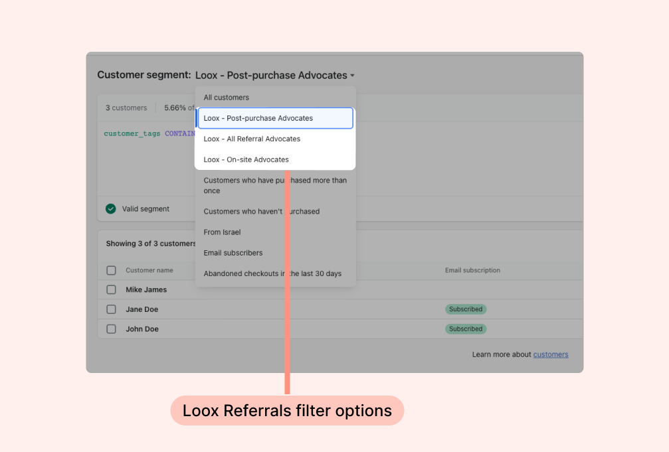Open the customers help link
The width and height of the screenshot is (669, 452).
(x=551, y=354)
